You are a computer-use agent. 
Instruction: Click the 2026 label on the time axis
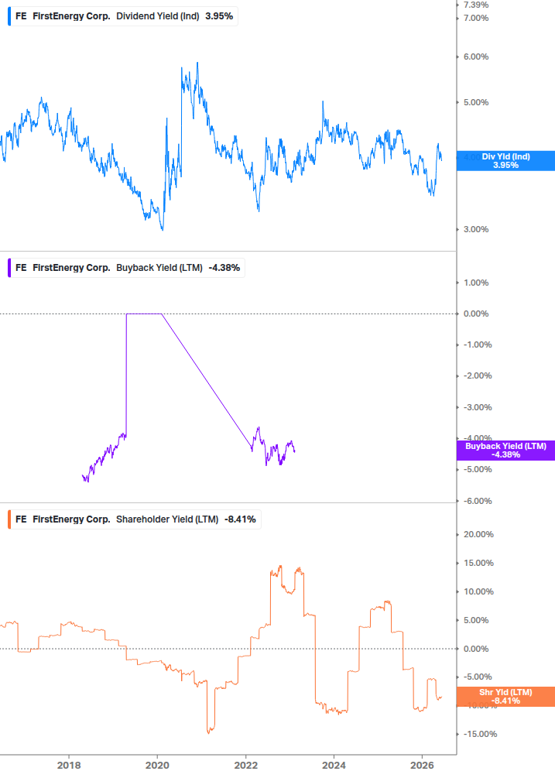(x=422, y=765)
